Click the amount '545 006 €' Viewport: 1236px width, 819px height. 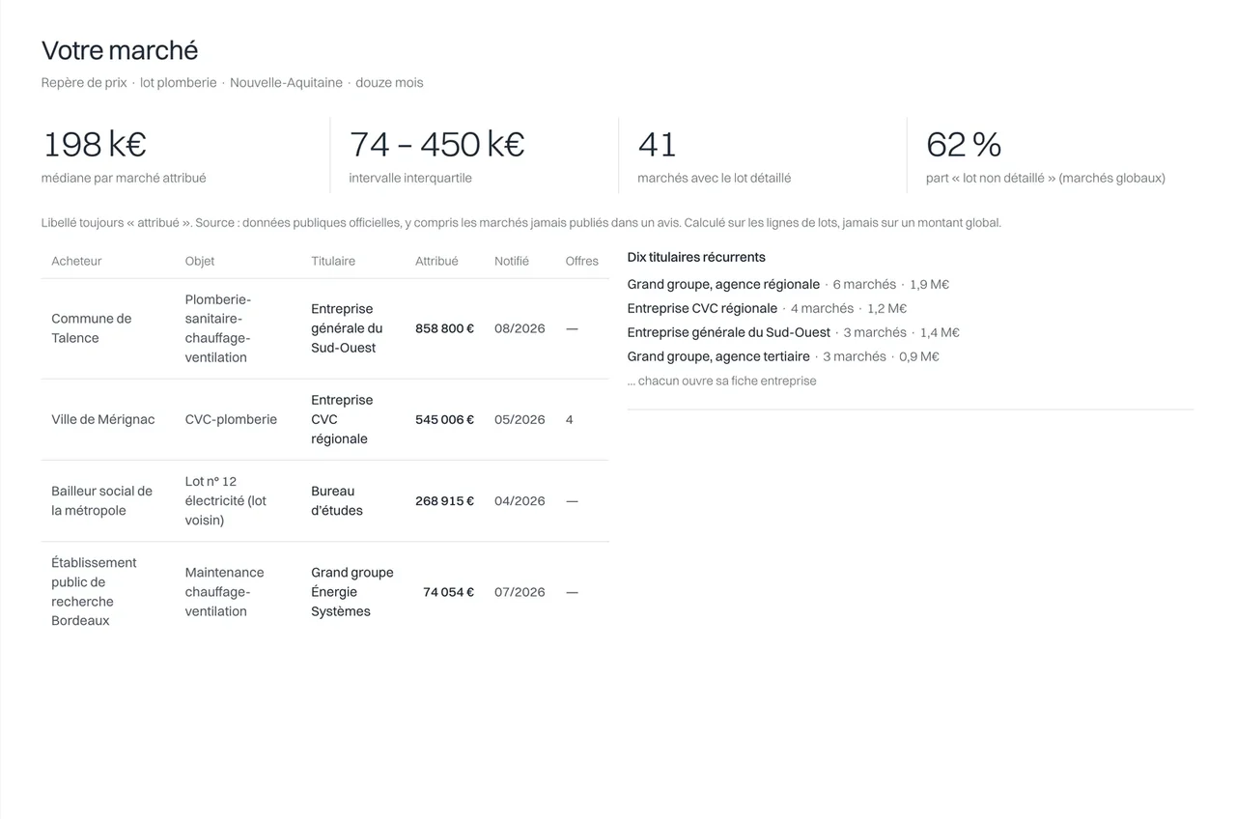[x=444, y=419]
